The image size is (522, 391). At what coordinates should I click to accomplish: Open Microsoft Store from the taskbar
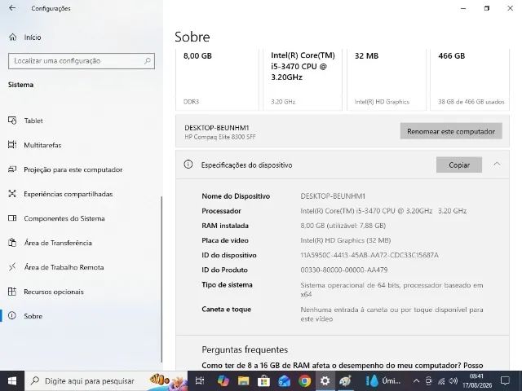(x=263, y=381)
